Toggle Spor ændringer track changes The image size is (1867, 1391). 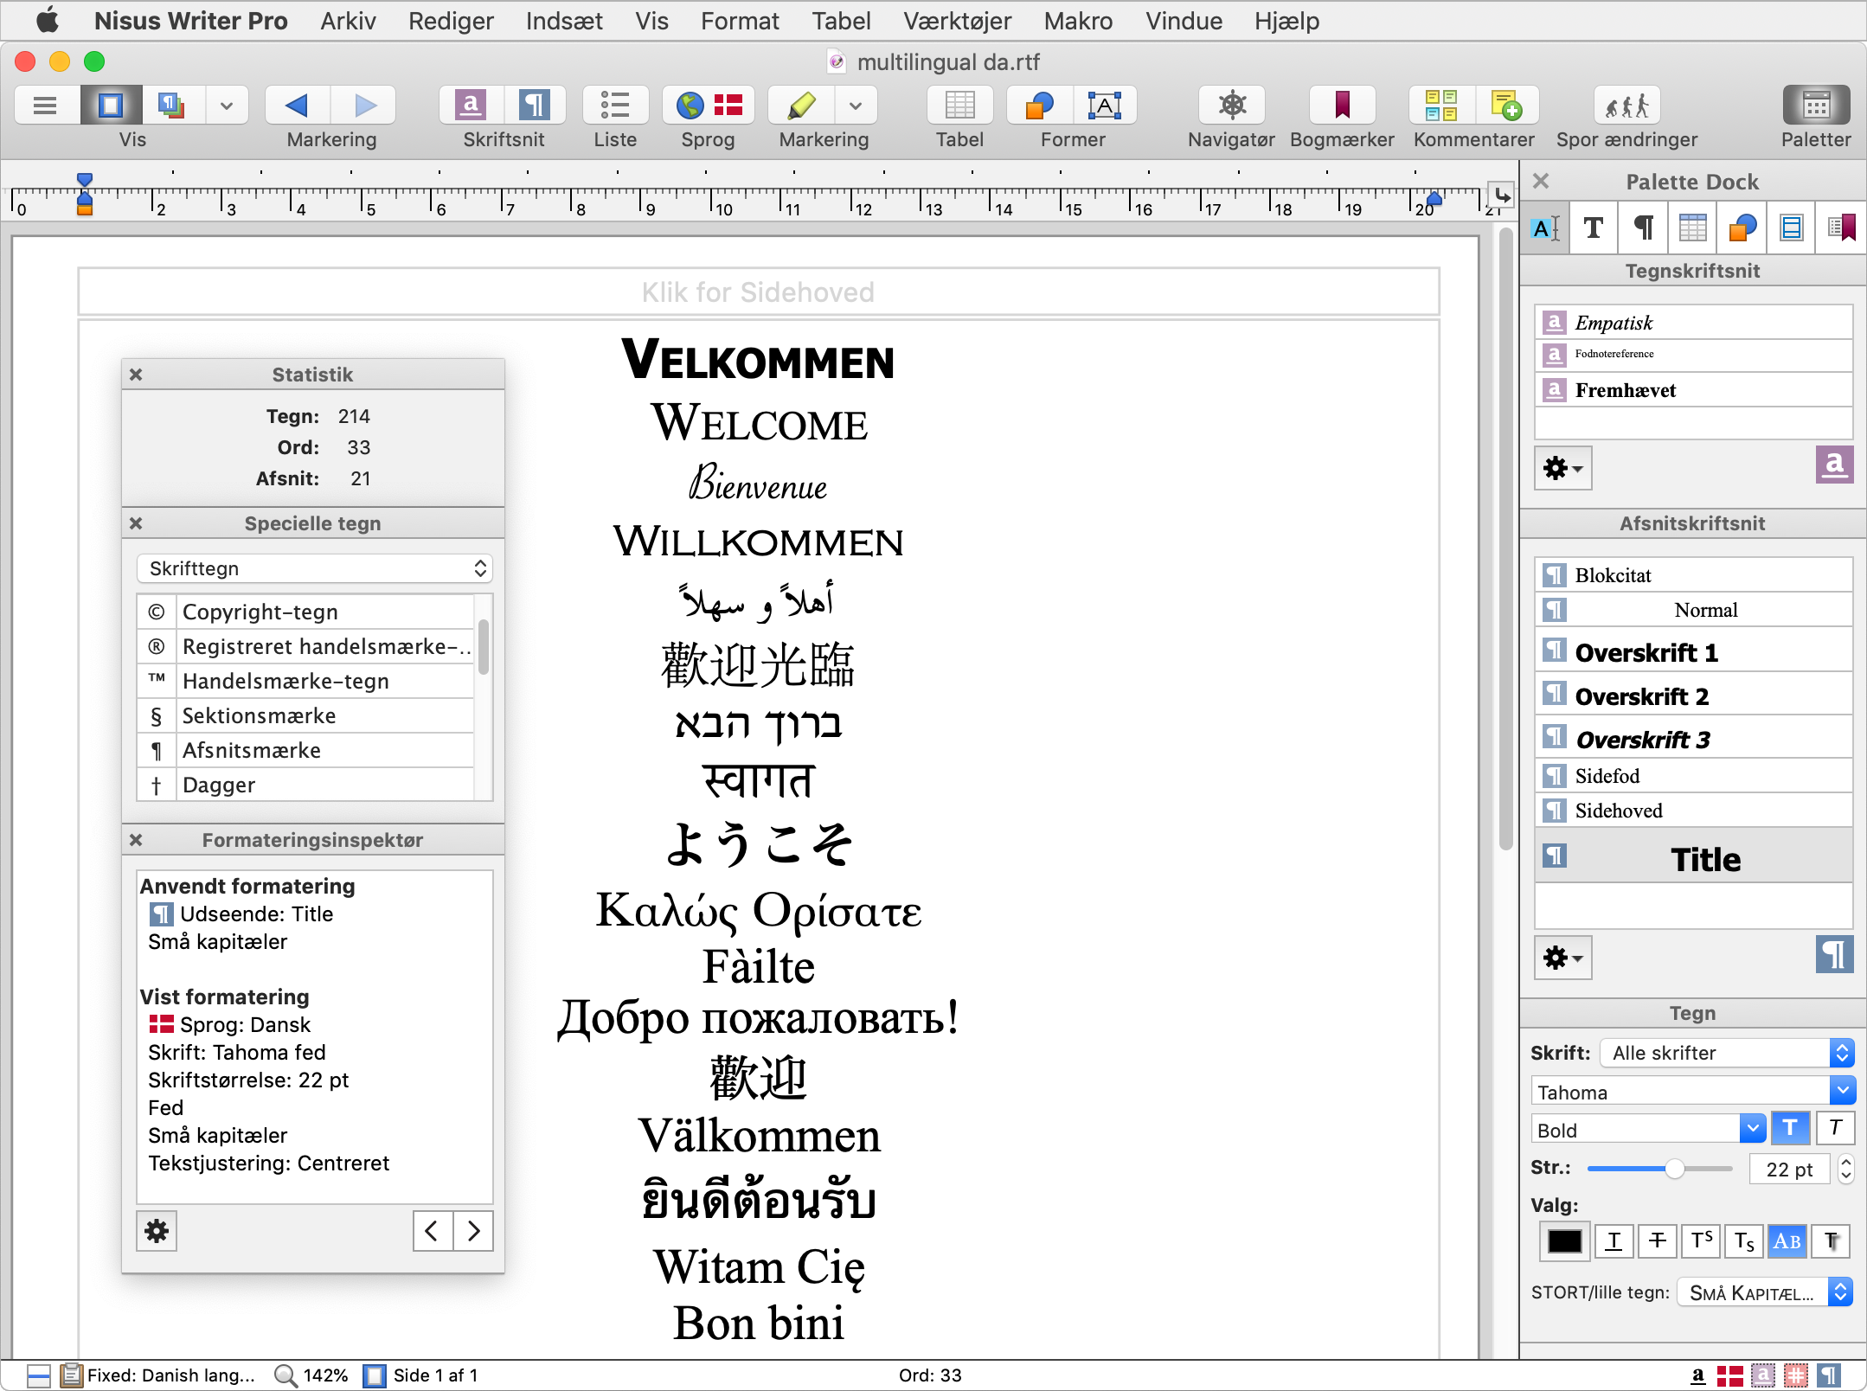click(1627, 106)
